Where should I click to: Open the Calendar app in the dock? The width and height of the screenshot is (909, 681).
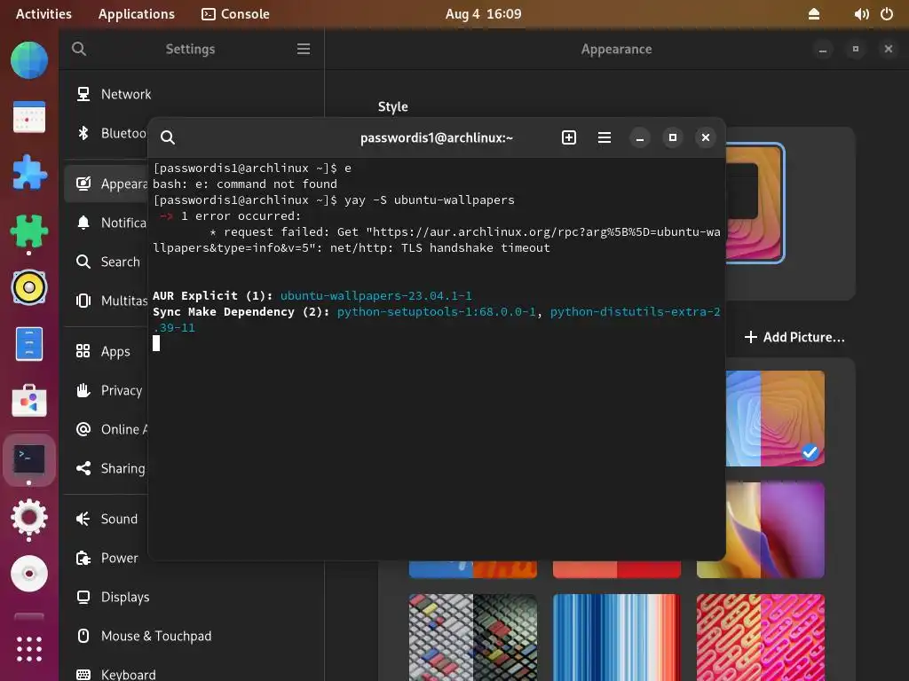click(x=29, y=117)
